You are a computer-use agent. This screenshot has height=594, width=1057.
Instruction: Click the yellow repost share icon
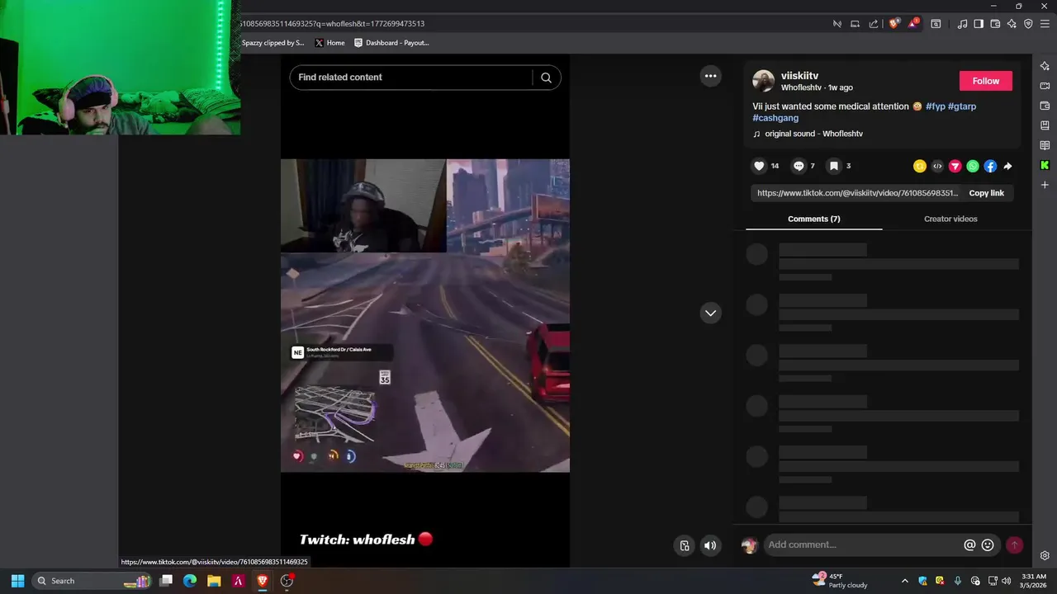point(919,166)
